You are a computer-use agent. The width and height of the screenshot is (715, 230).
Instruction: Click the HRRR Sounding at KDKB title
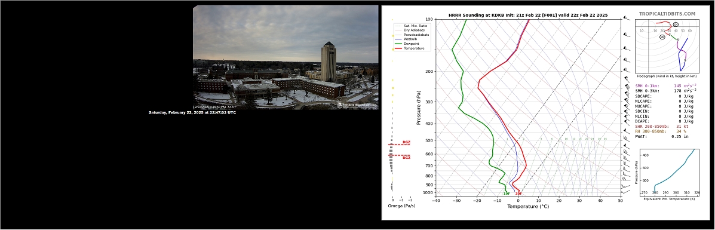[528, 15]
